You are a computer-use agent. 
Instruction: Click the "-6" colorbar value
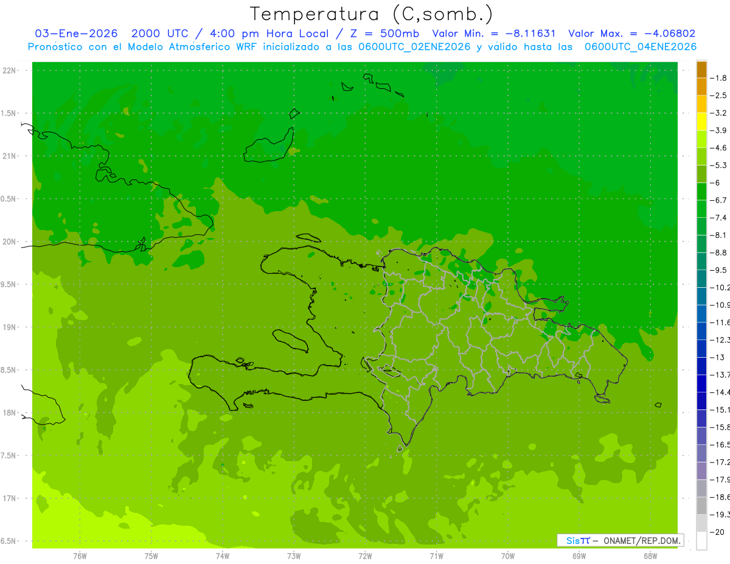pyautogui.click(x=716, y=183)
